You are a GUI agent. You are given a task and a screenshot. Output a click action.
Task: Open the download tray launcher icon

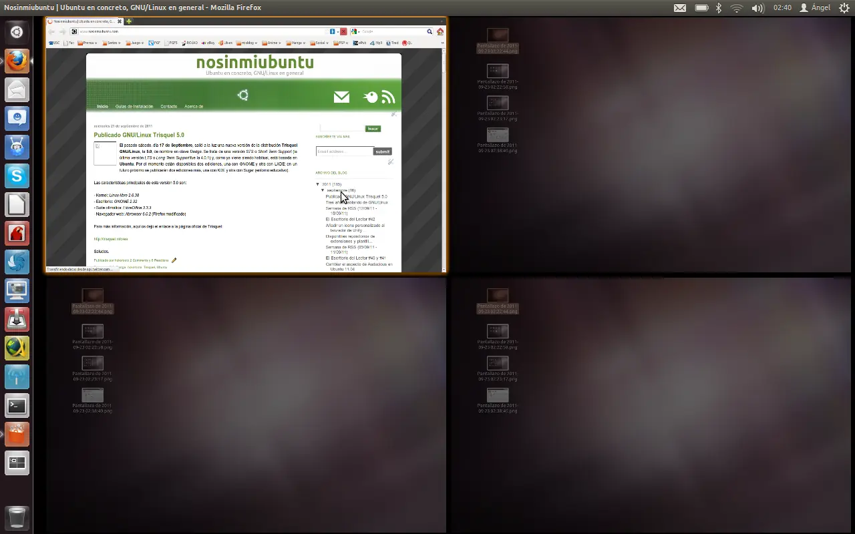tap(17, 319)
